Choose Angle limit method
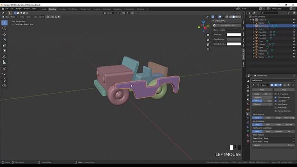 pos(268,118)
